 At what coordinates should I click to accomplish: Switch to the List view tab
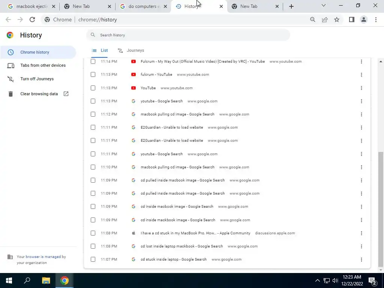point(100,51)
